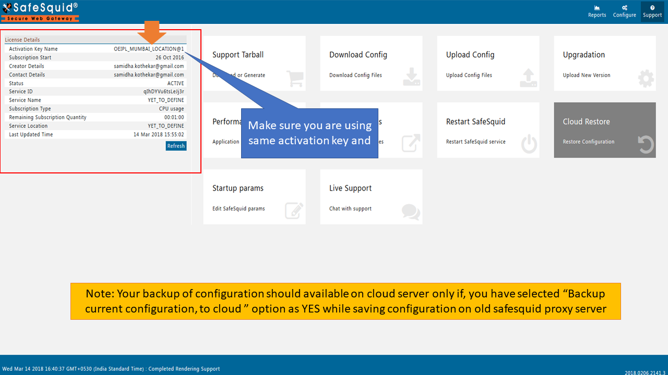Open the Support menu item
Screen dimensions: 668x375
(x=652, y=11)
